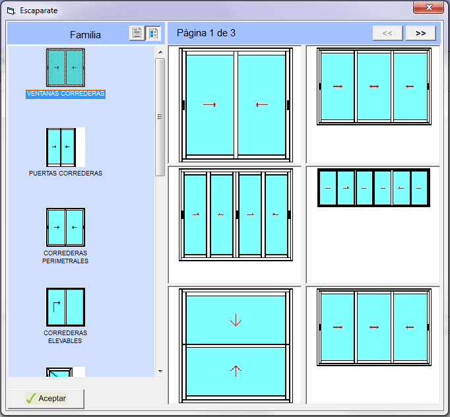Switch family list to icon view
The width and height of the screenshot is (450, 417).
click(x=153, y=34)
